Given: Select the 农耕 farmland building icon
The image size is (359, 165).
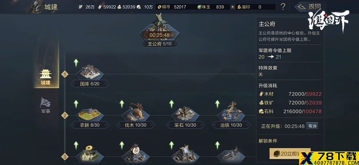Looking at the screenshot, I should click(x=89, y=114).
